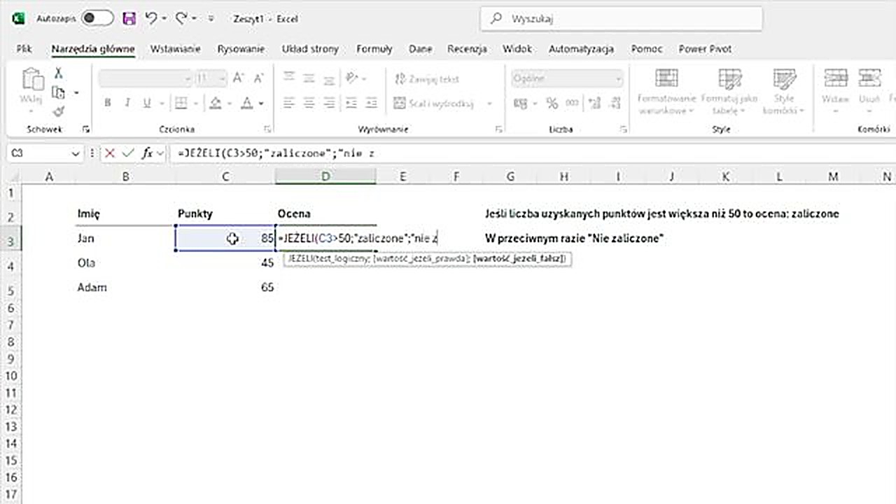Open the font color picker arrow

click(261, 104)
